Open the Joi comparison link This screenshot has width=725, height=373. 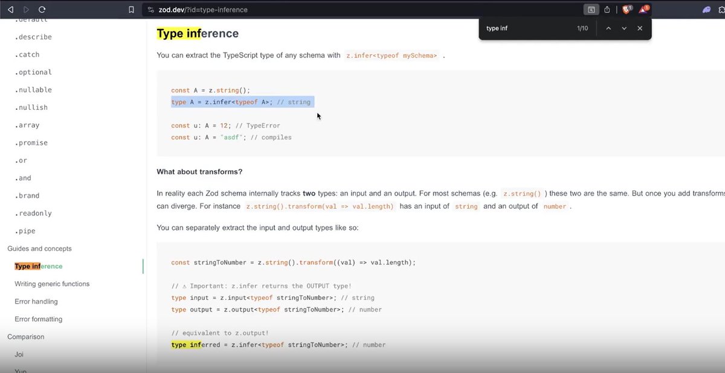(x=19, y=354)
